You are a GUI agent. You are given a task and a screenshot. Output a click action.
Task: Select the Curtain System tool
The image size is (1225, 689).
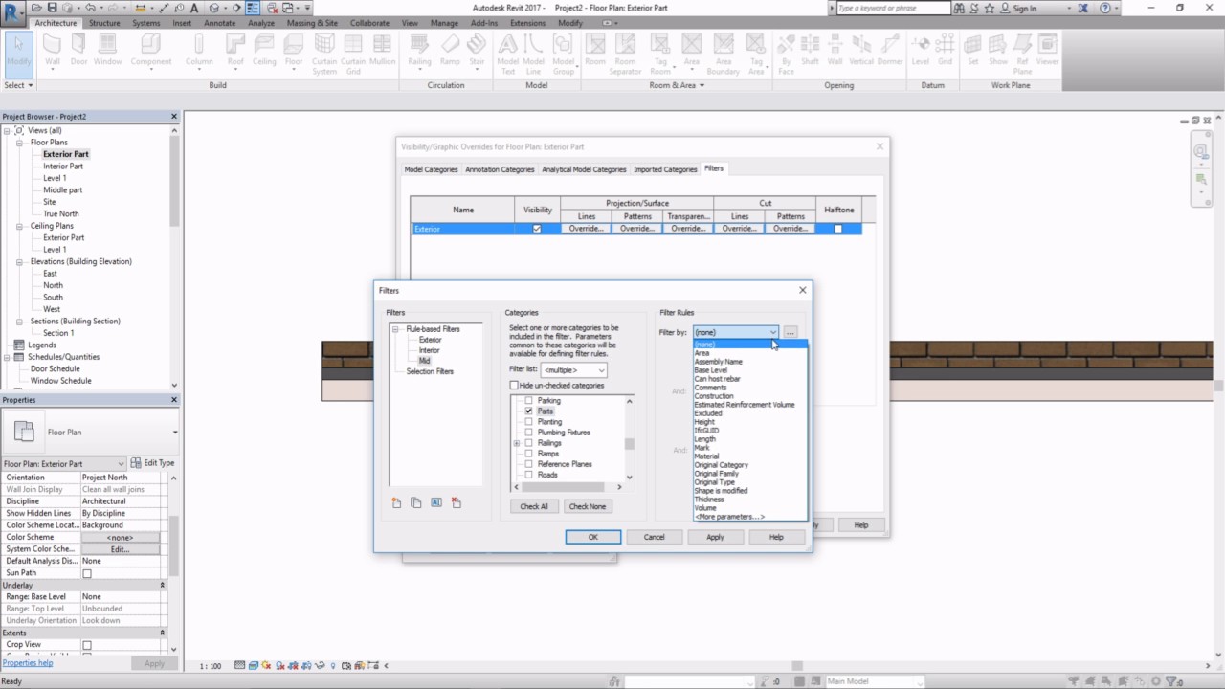pyautogui.click(x=324, y=55)
